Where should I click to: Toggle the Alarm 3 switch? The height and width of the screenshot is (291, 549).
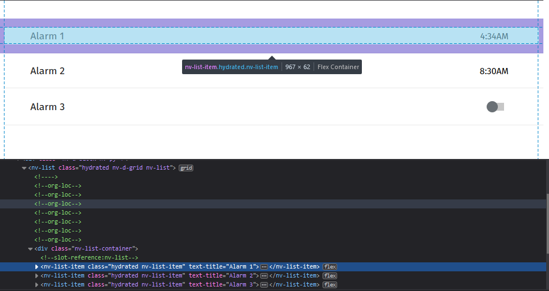tap(495, 107)
